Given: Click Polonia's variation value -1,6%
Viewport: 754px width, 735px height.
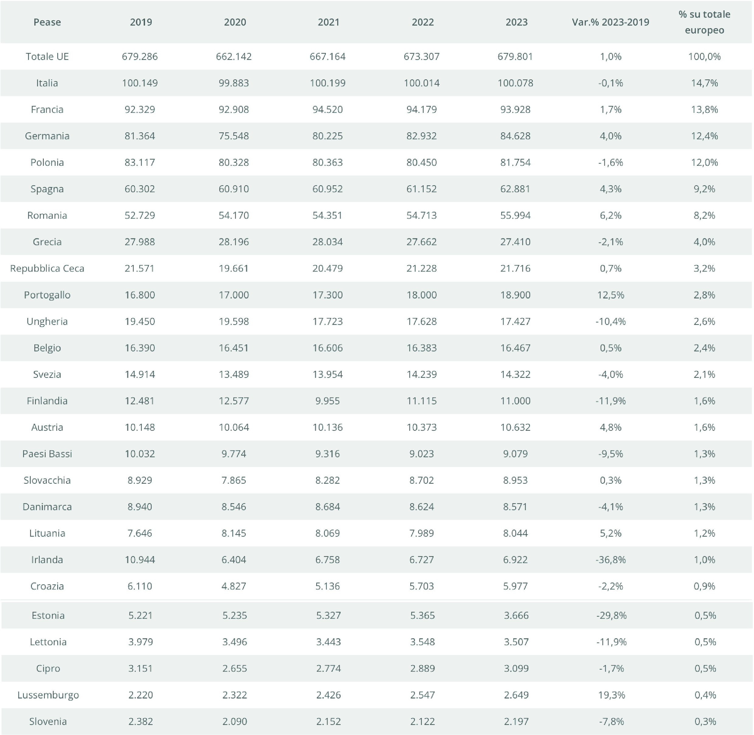Looking at the screenshot, I should pos(610,162).
